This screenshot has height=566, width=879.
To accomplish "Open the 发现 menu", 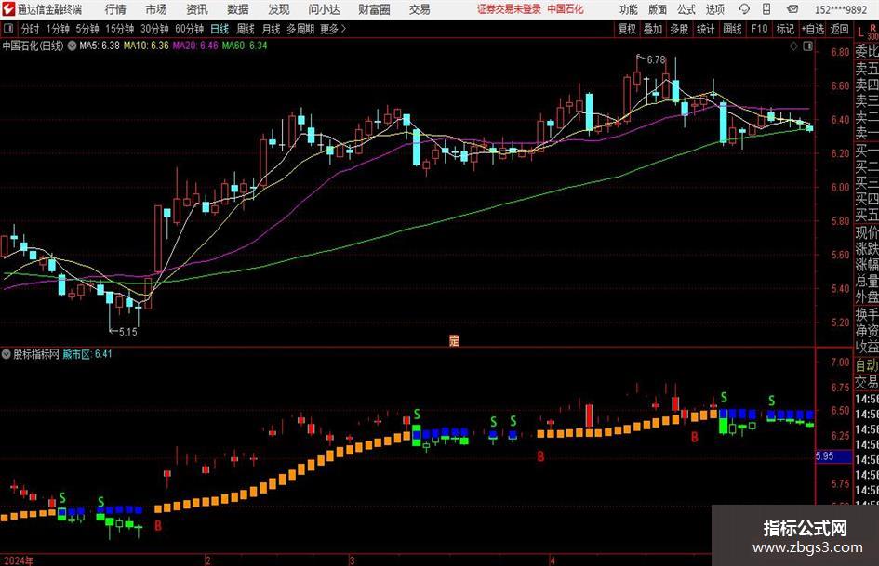I will (279, 9).
